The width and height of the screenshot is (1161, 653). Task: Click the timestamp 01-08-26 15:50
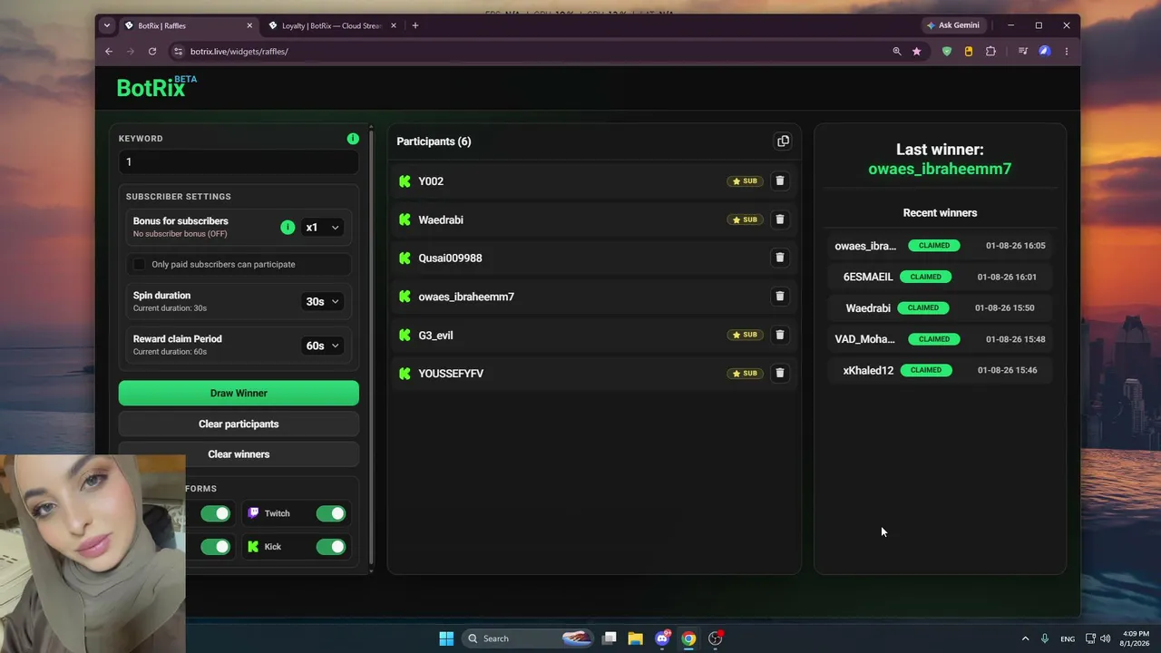click(x=1004, y=308)
